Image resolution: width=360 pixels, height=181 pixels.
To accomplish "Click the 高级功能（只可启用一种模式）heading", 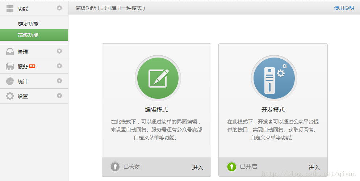I will pos(111,8).
